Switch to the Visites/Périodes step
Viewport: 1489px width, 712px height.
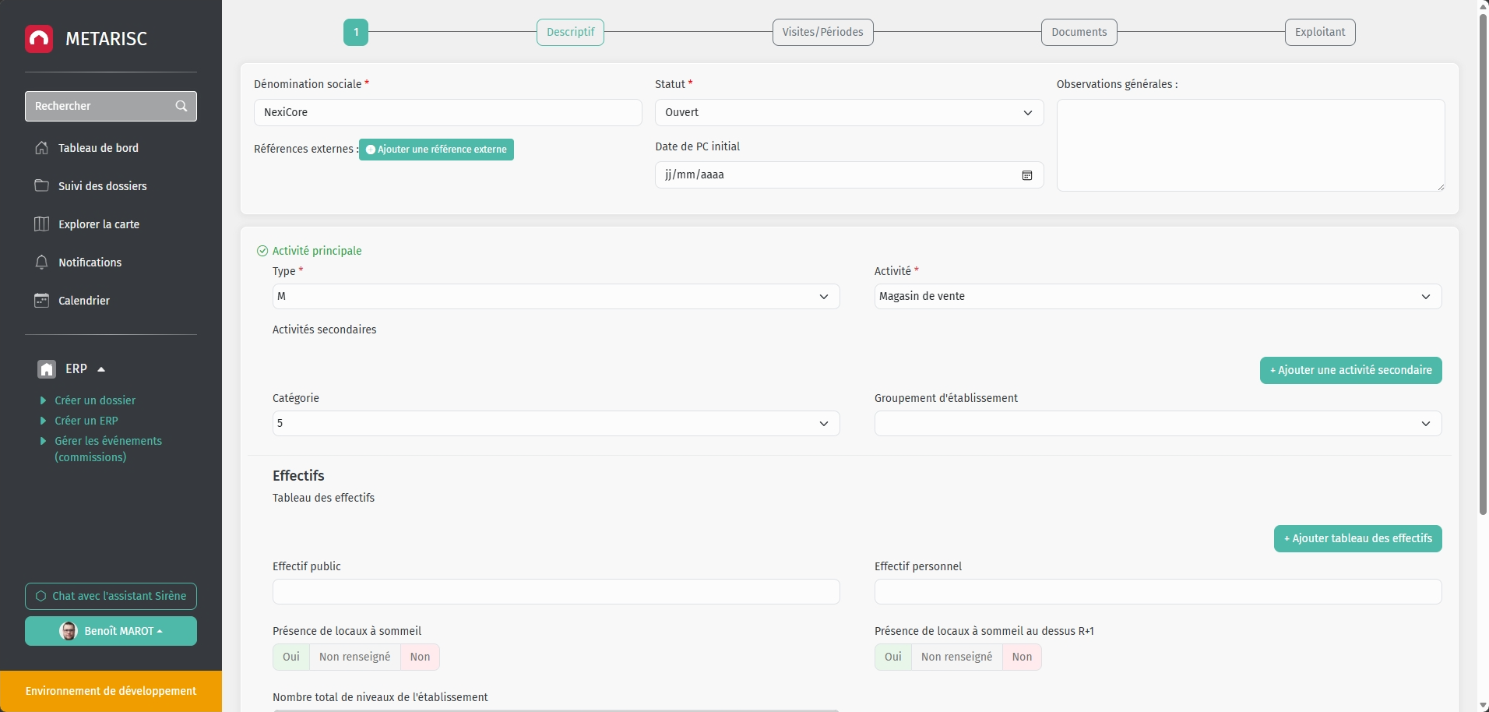pyautogui.click(x=822, y=33)
